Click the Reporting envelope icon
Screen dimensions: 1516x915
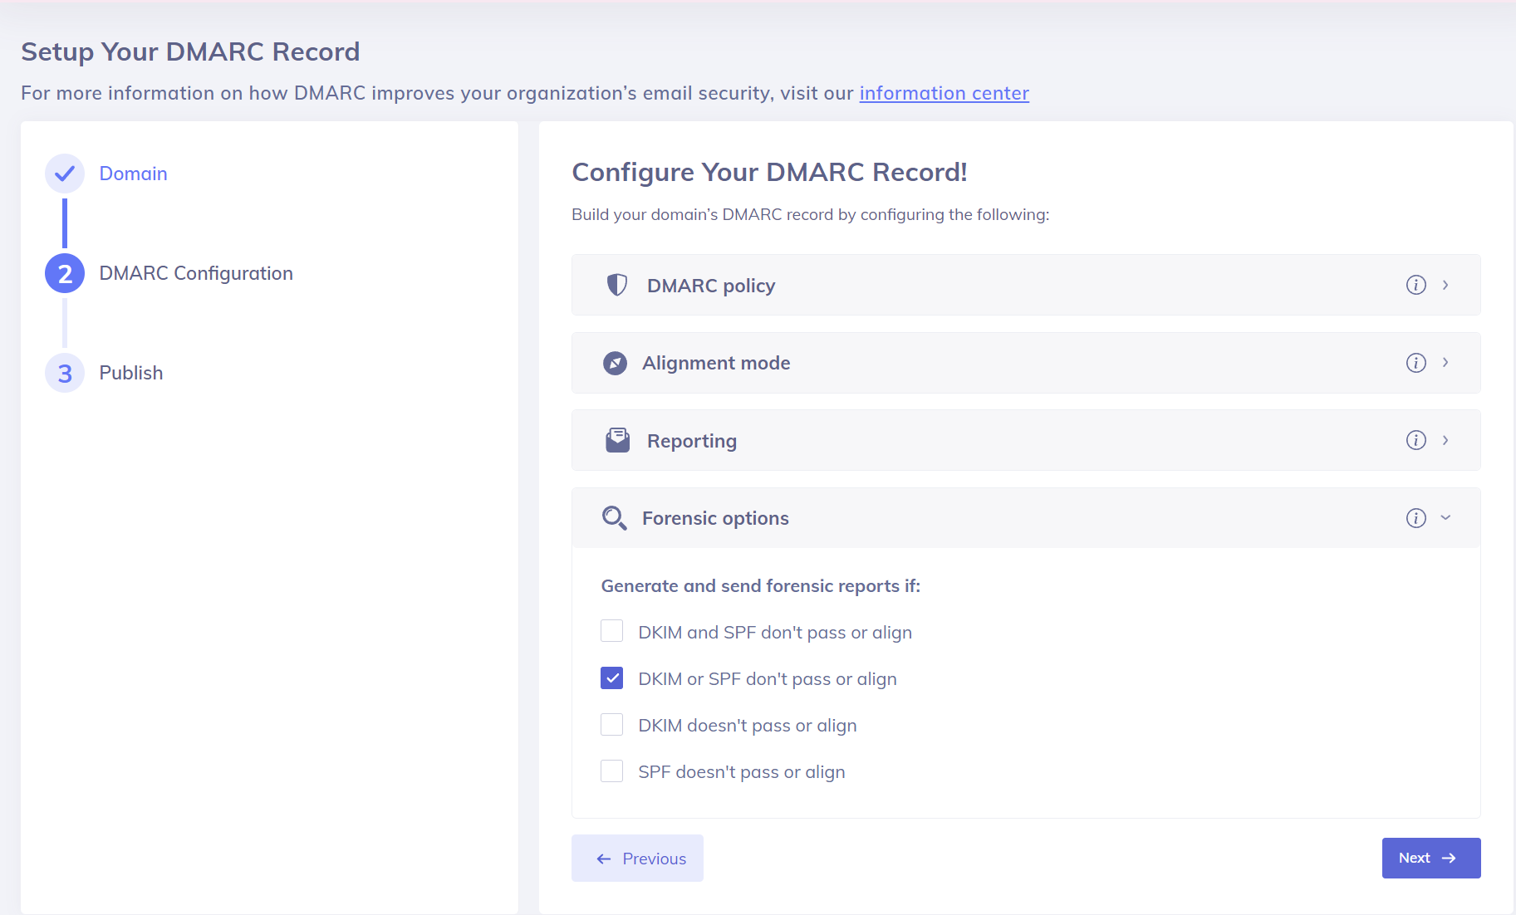[617, 440]
